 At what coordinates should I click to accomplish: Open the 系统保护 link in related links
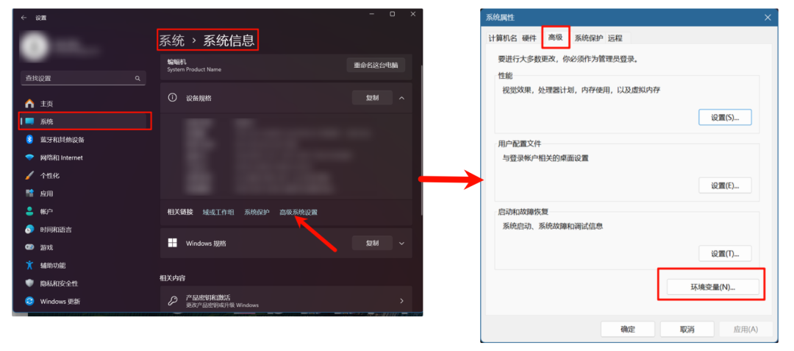[x=257, y=212]
